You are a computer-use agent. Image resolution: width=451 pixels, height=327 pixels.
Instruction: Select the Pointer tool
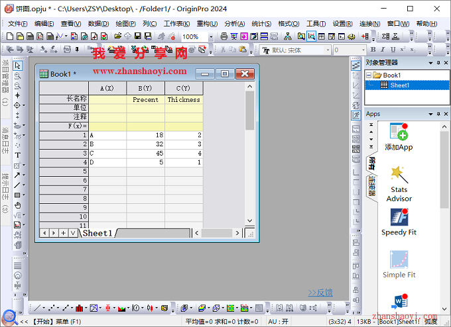[x=17, y=66]
